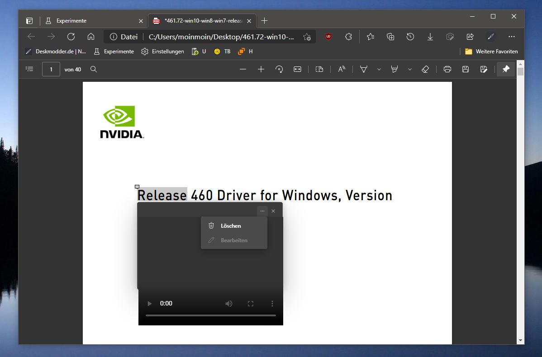Show the PDF table of contents
Viewport: 542px width, 357px height.
click(x=30, y=69)
